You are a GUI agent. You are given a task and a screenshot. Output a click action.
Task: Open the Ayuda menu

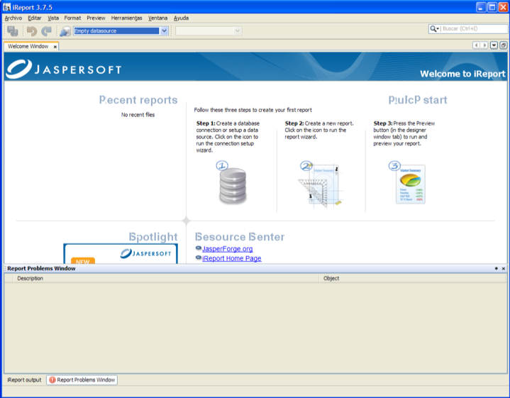pos(181,18)
